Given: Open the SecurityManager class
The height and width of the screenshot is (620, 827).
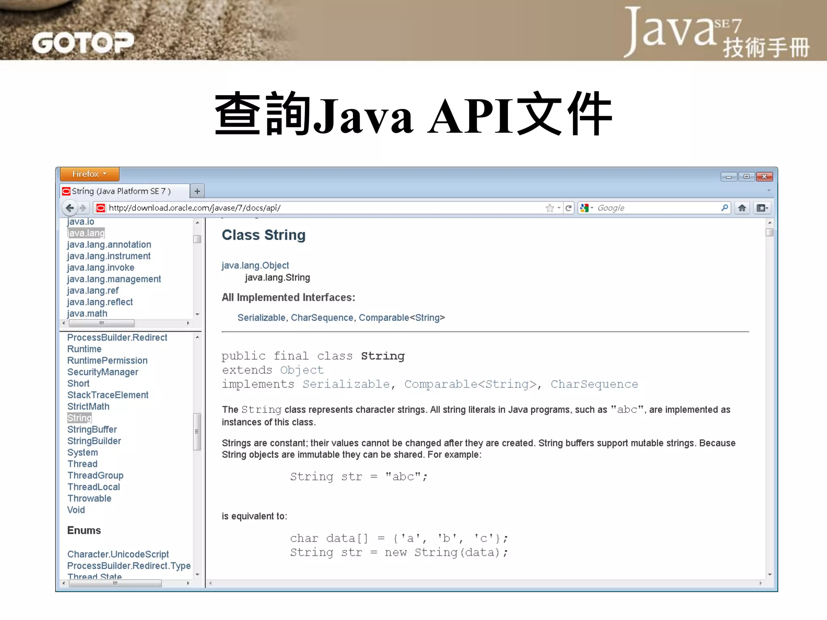Looking at the screenshot, I should (103, 372).
